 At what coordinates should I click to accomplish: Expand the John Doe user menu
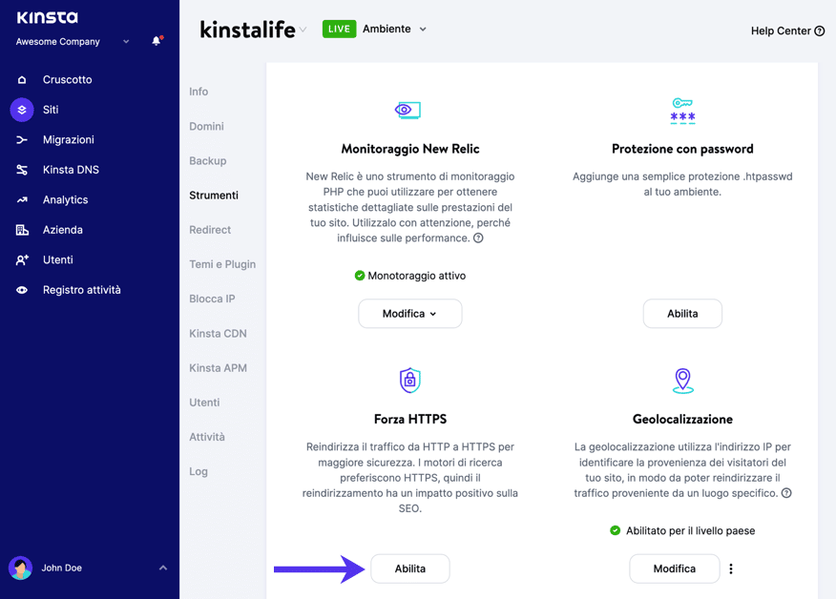(162, 568)
